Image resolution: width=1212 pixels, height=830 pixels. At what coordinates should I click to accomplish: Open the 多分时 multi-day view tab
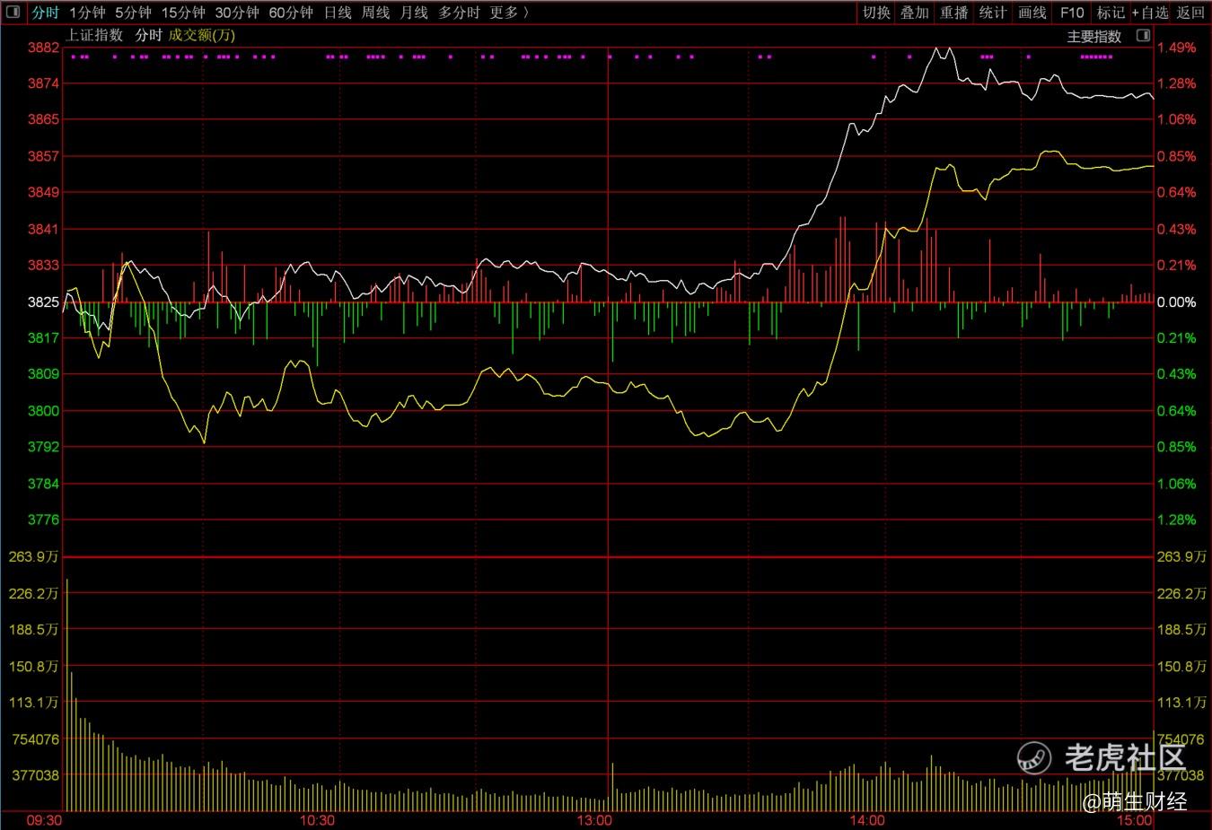pos(459,13)
